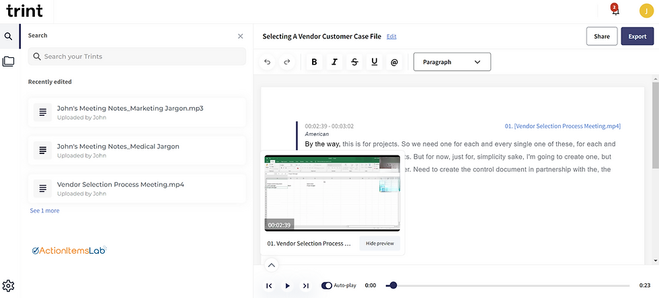This screenshot has height=298, width=659.
Task: Click the redo arrow icon
Action: (287, 62)
